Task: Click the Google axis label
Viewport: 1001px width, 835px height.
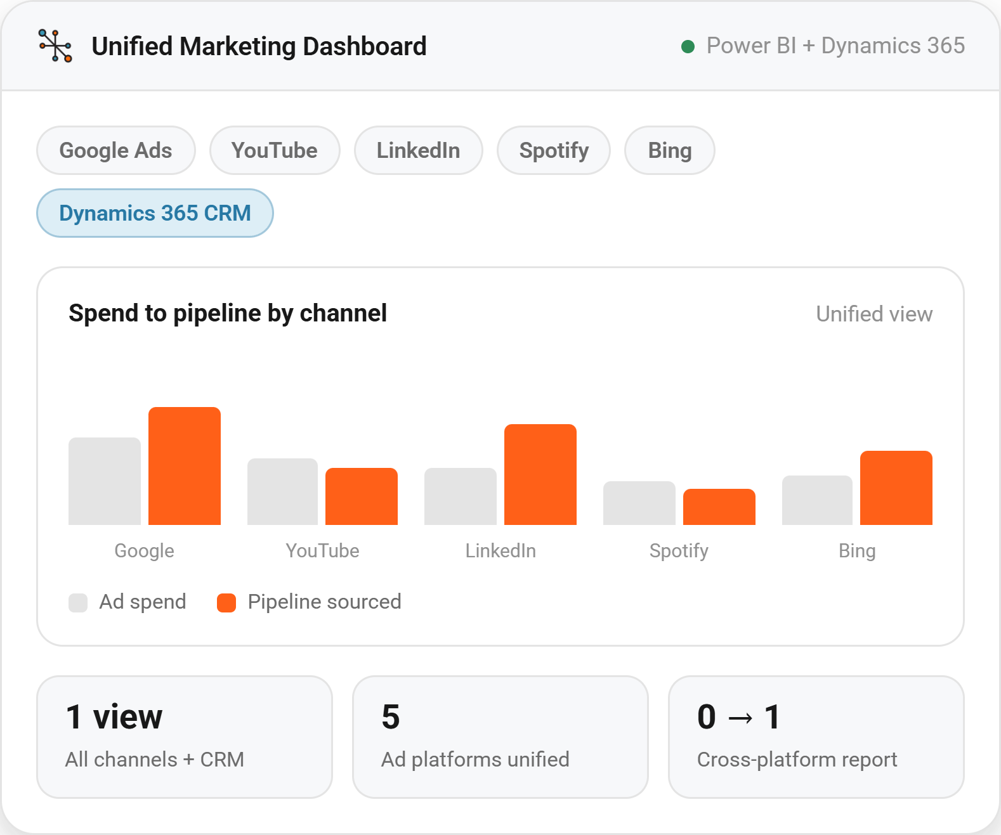Action: (x=144, y=550)
